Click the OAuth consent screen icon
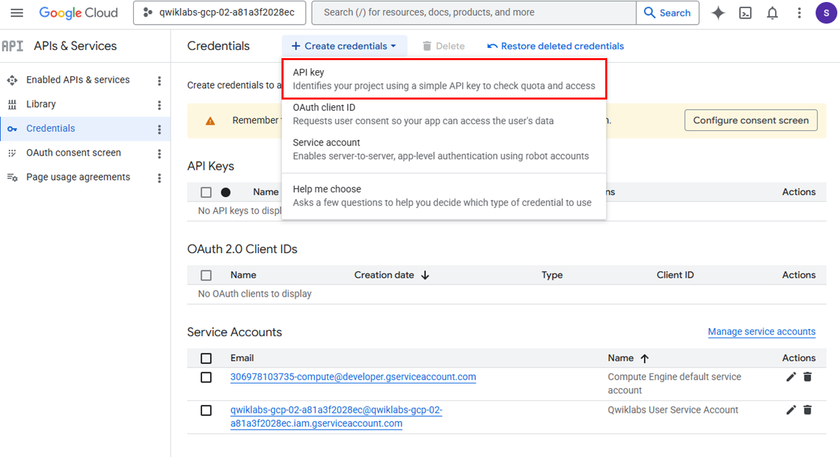 (x=12, y=153)
